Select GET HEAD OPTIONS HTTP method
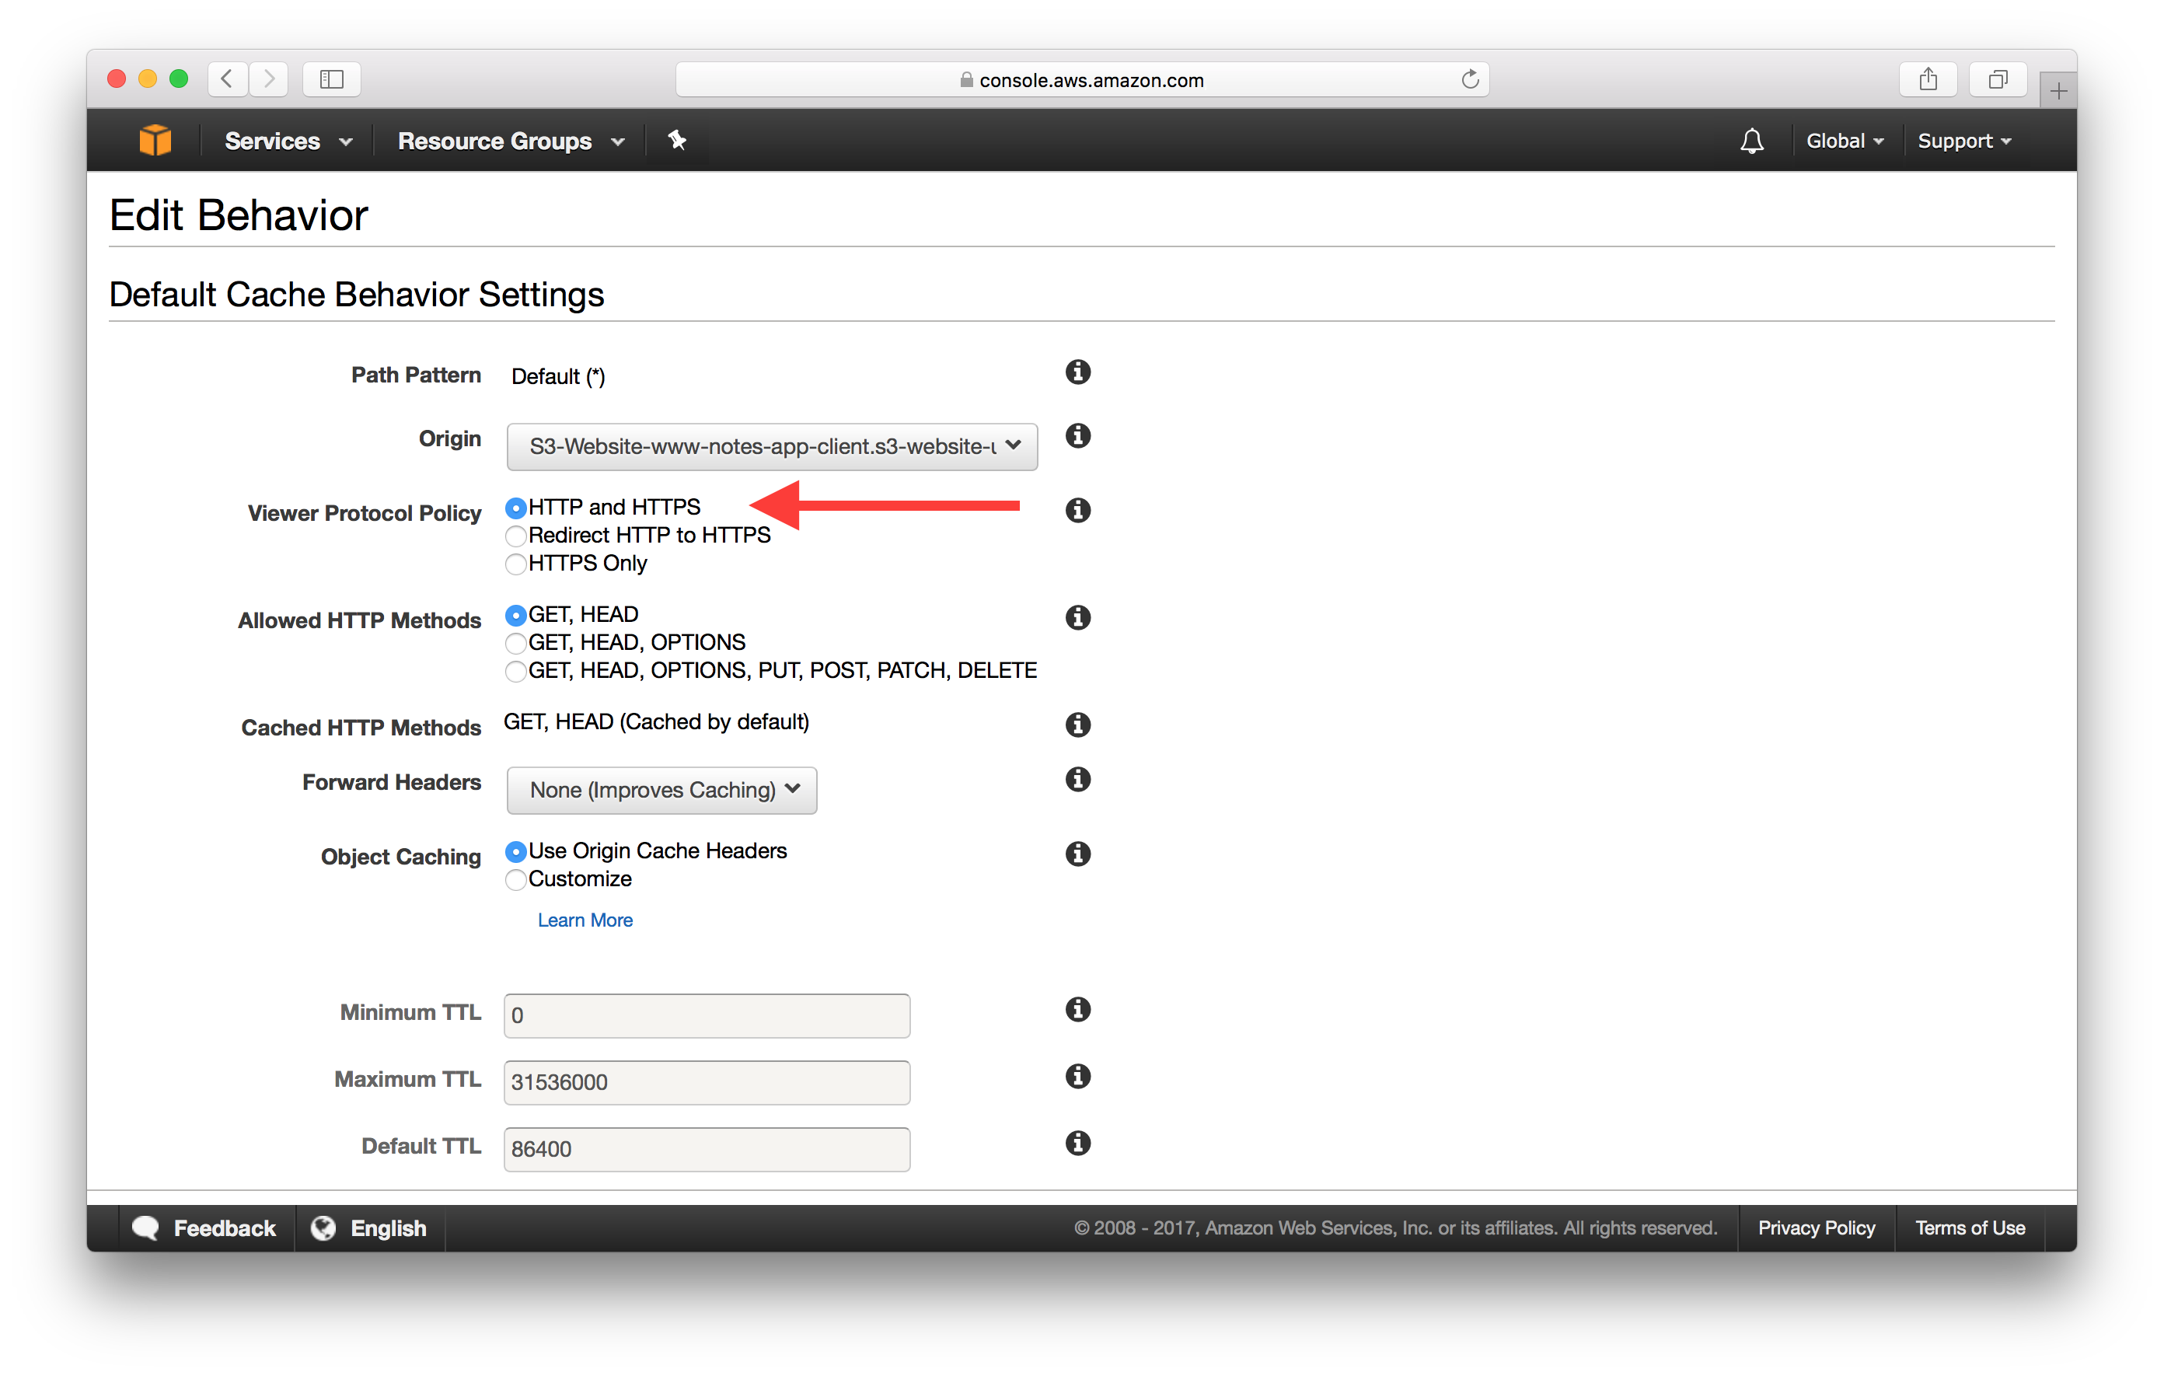 click(515, 642)
